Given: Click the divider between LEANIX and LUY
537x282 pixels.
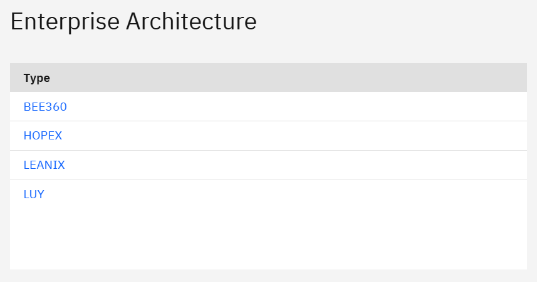Looking at the screenshot, I should point(268,179).
